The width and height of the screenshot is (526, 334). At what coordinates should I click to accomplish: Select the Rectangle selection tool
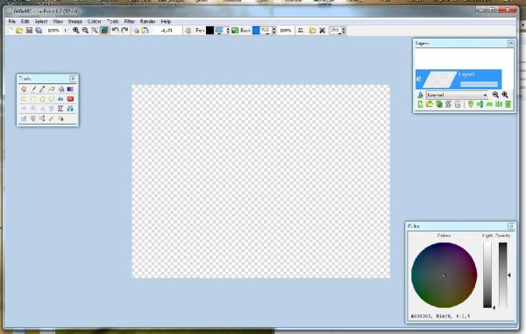coord(24,109)
